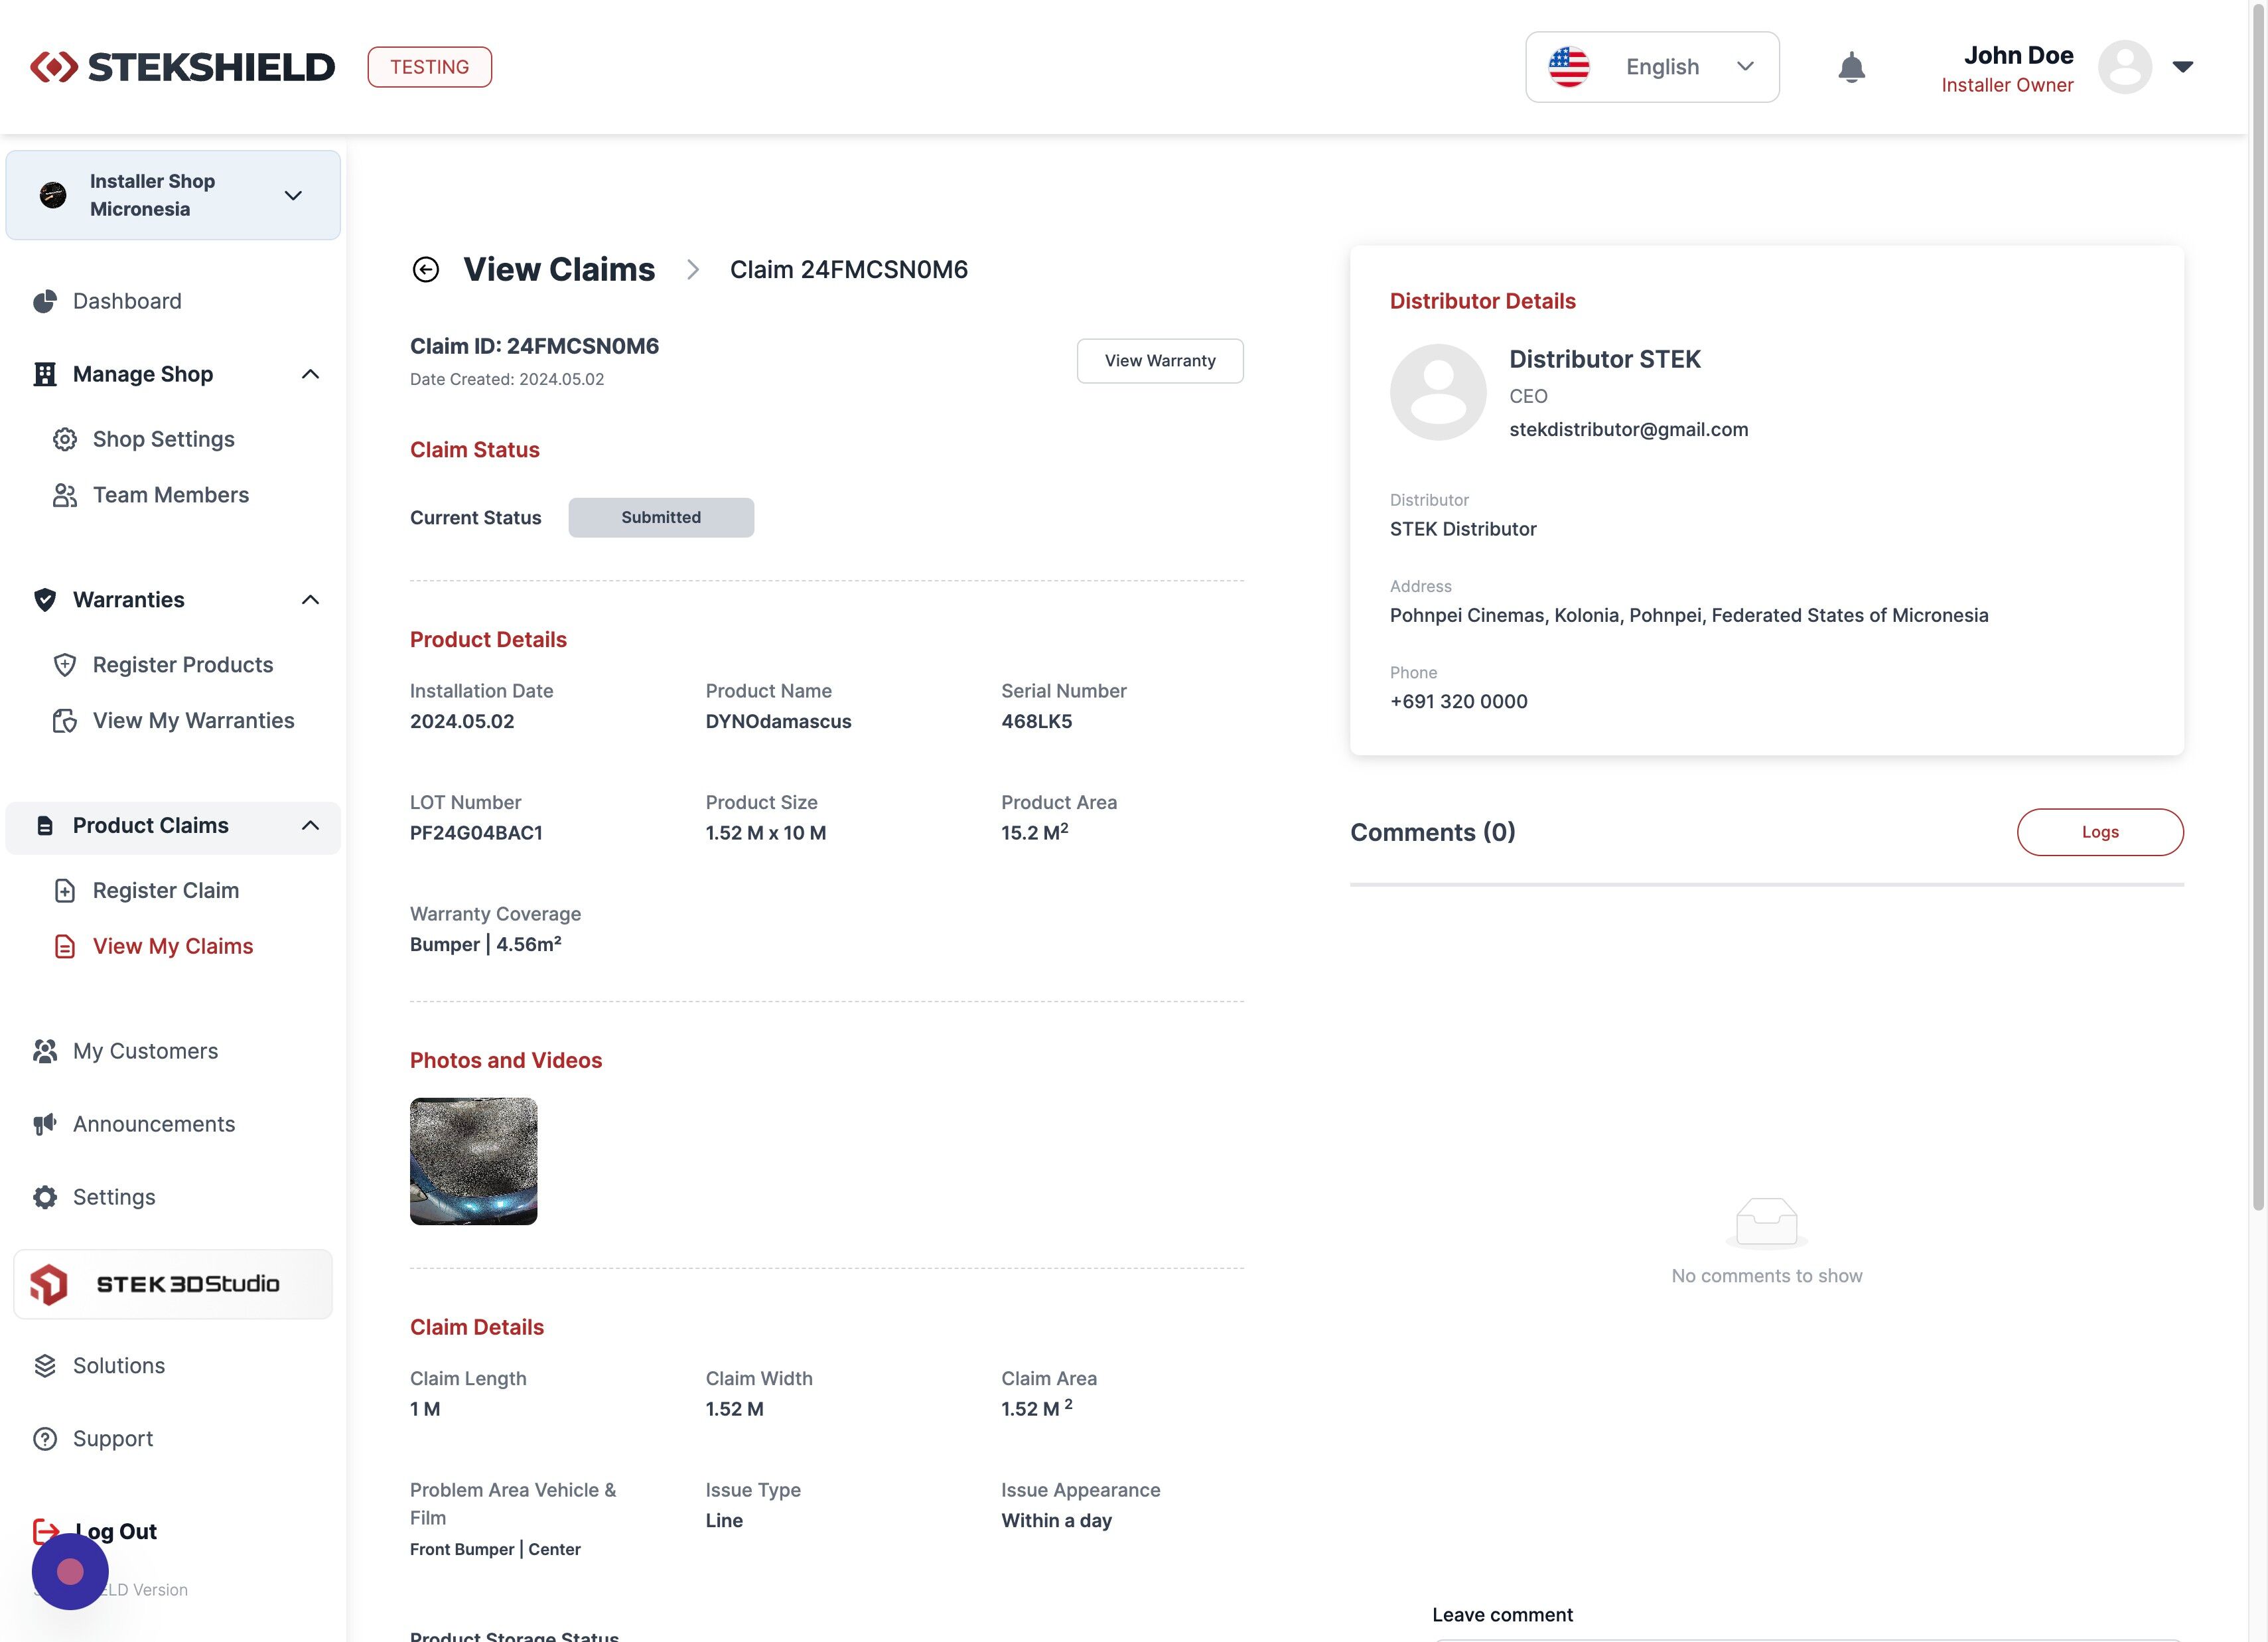
Task: Click the View Claims breadcrumb heading
Action: 559,270
